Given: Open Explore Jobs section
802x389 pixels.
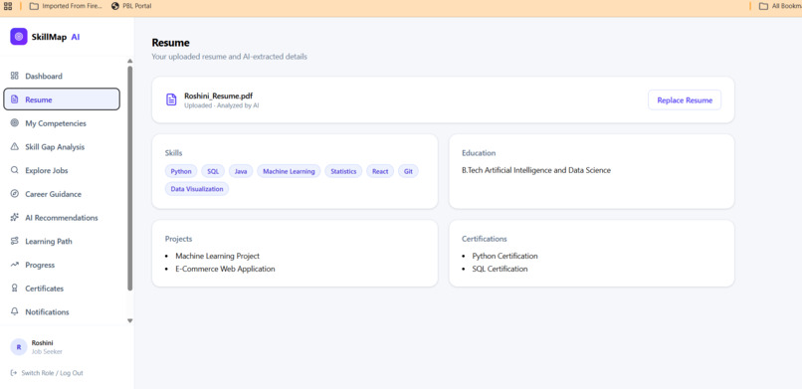Looking at the screenshot, I should (x=62, y=170).
